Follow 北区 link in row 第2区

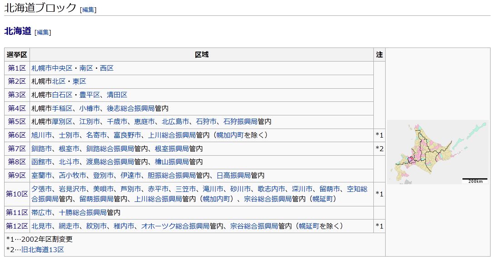pyautogui.click(x=59, y=81)
